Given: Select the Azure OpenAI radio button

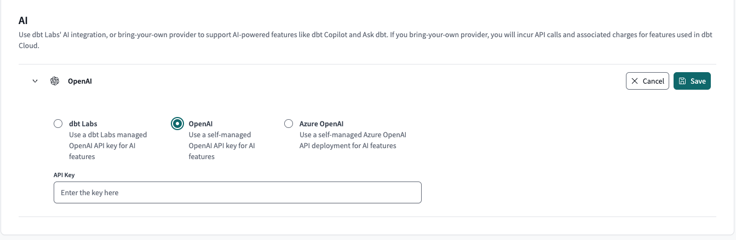Looking at the screenshot, I should pos(289,124).
